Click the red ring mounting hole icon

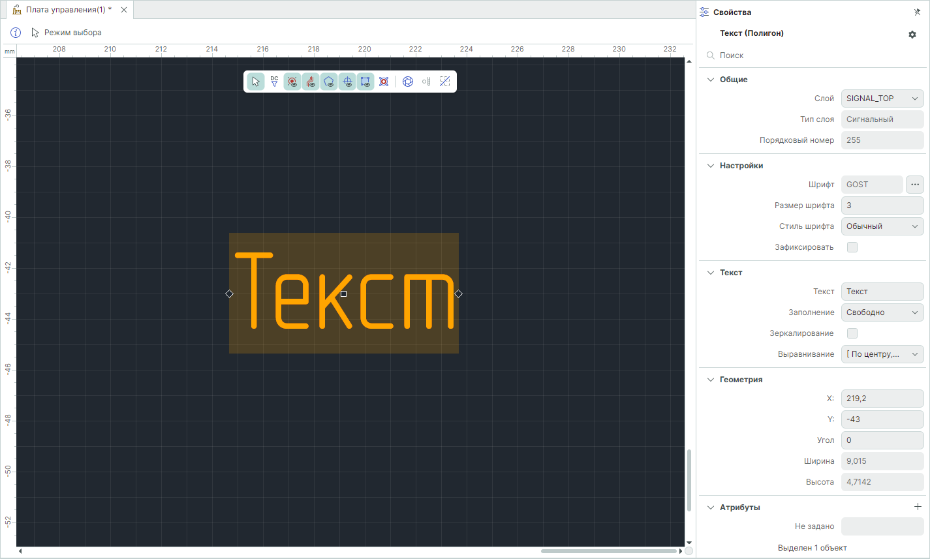(x=384, y=82)
